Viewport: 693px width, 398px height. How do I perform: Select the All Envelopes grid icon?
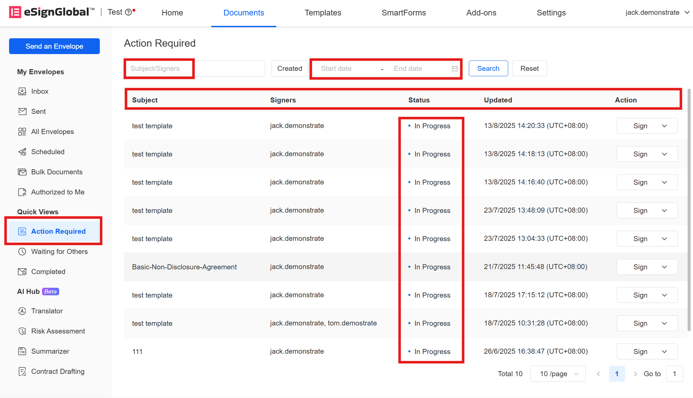[x=22, y=132]
